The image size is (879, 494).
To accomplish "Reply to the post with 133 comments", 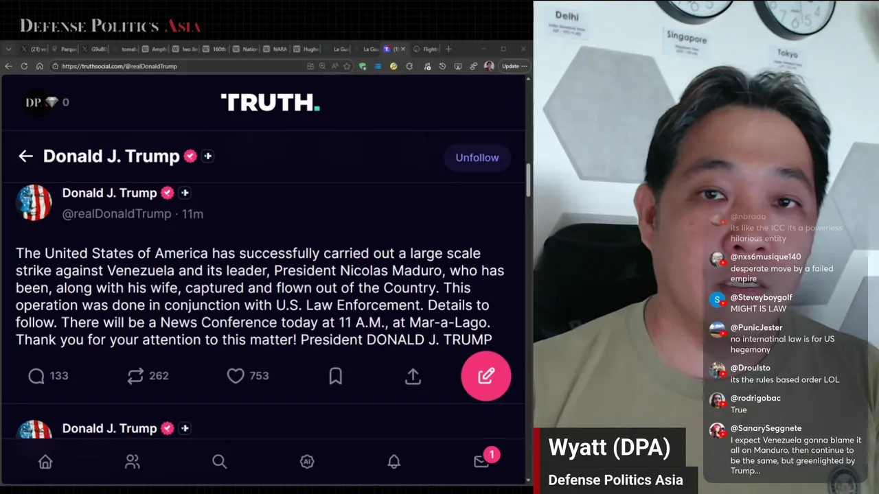I will [x=48, y=376].
